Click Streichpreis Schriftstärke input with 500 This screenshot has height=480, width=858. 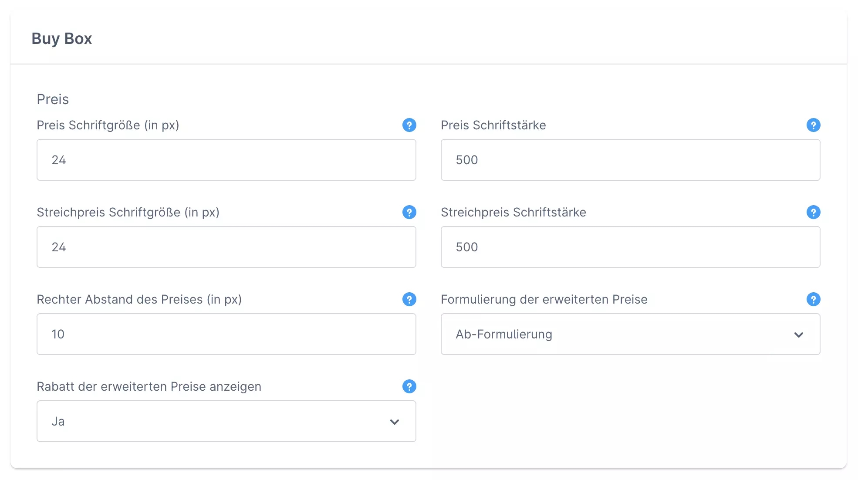630,247
